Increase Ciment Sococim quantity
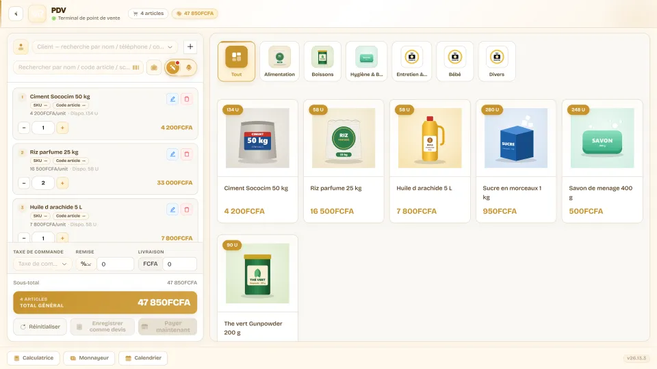Viewport: 657px width, 369px height. [x=62, y=128]
